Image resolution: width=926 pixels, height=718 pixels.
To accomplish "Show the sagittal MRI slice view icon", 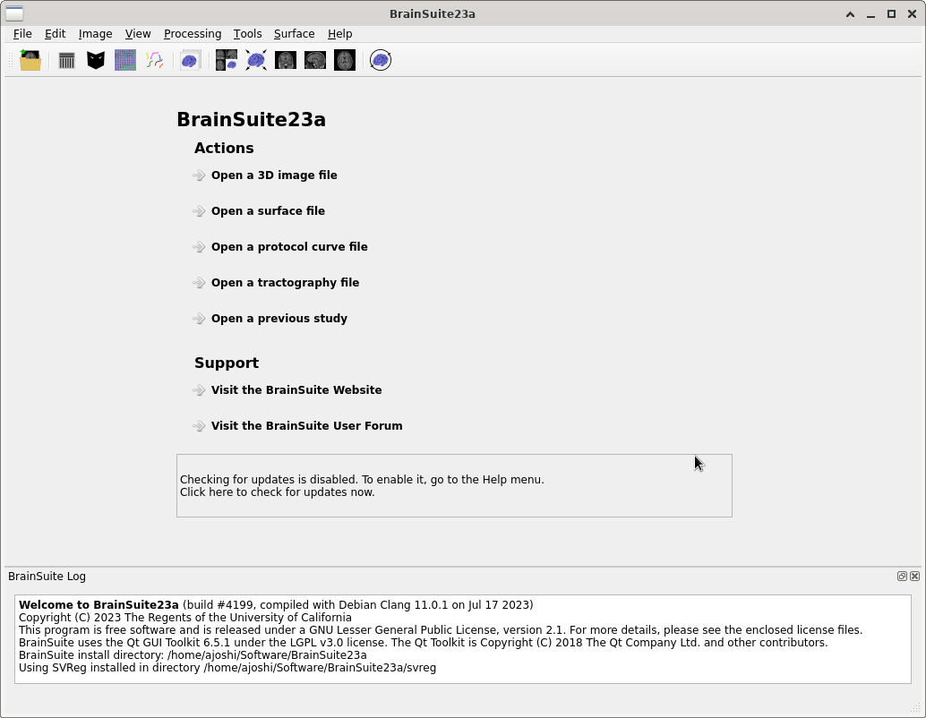I will 315,60.
